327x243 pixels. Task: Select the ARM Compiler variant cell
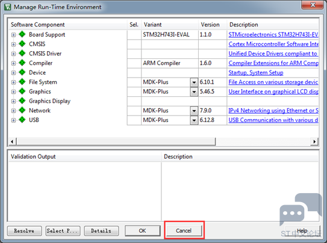click(x=170, y=63)
